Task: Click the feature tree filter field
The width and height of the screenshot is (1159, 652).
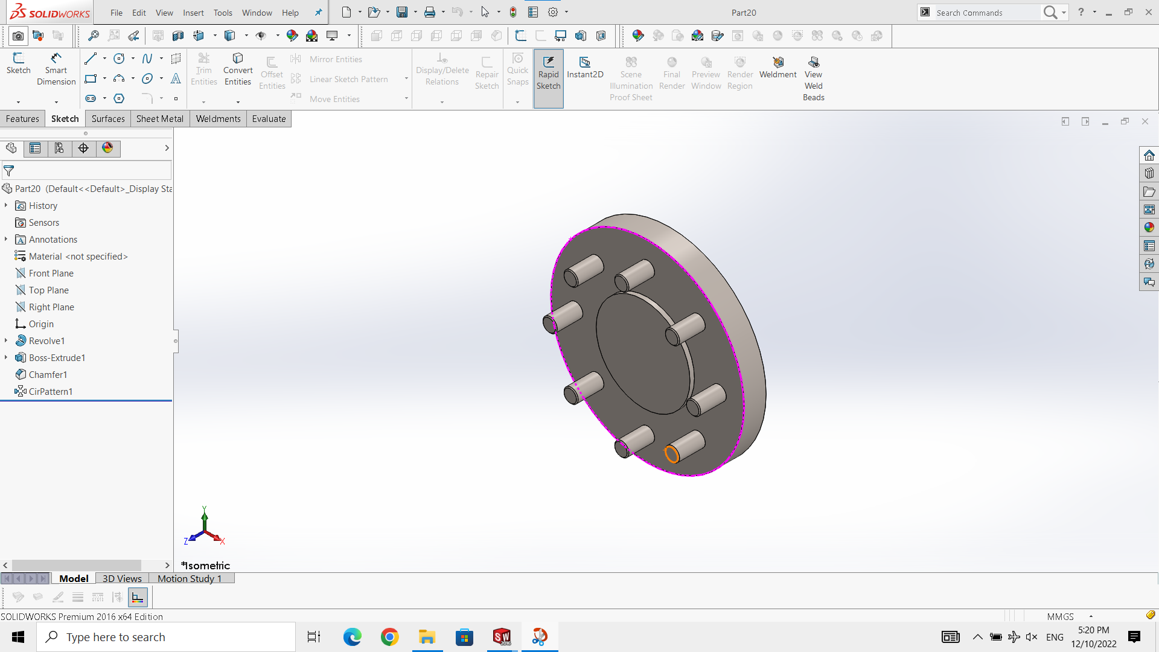Action: click(87, 171)
